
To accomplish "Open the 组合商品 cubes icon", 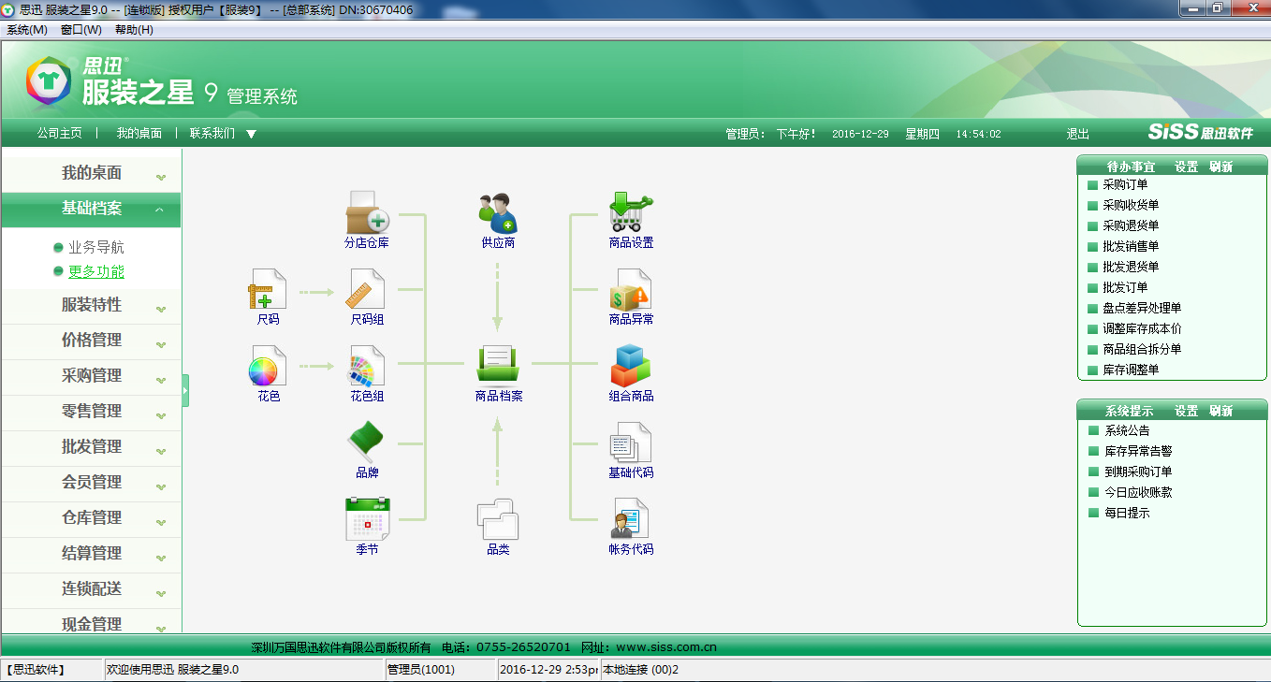I will (631, 366).
